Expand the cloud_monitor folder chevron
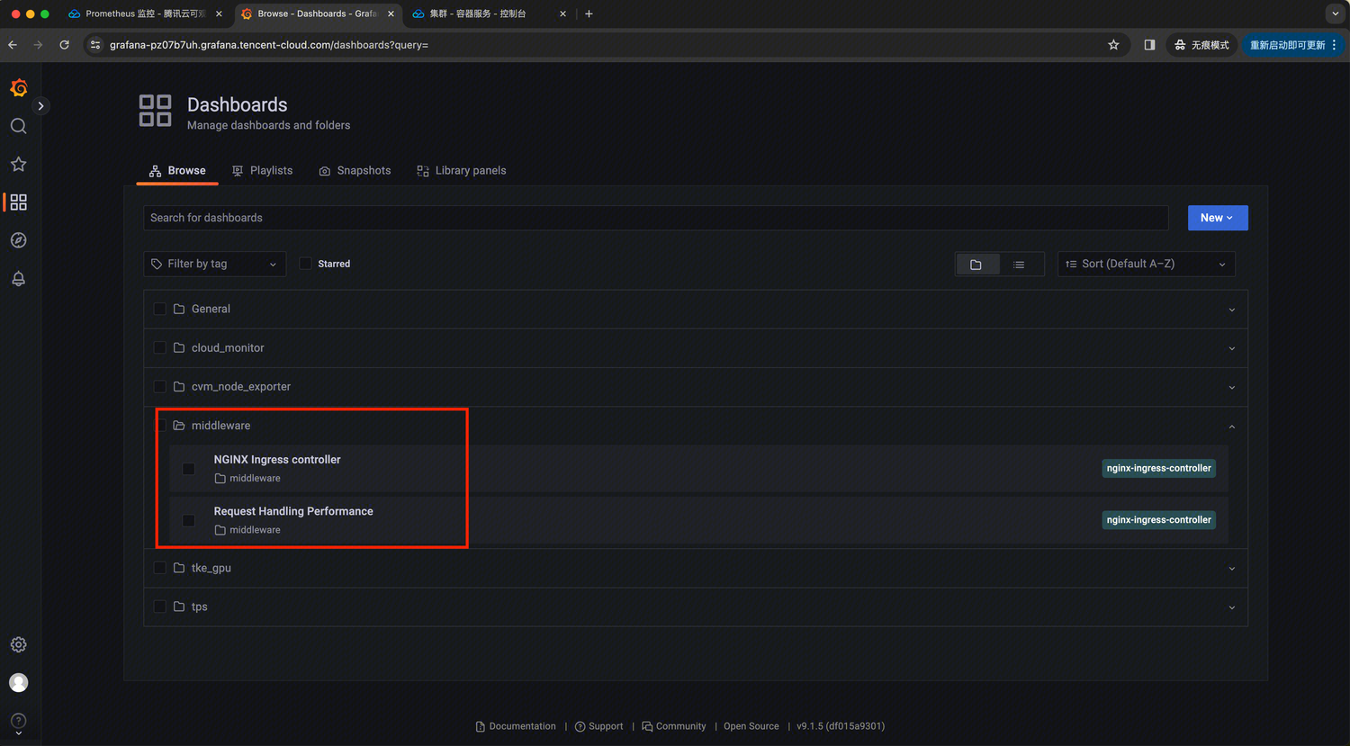 [1231, 348]
